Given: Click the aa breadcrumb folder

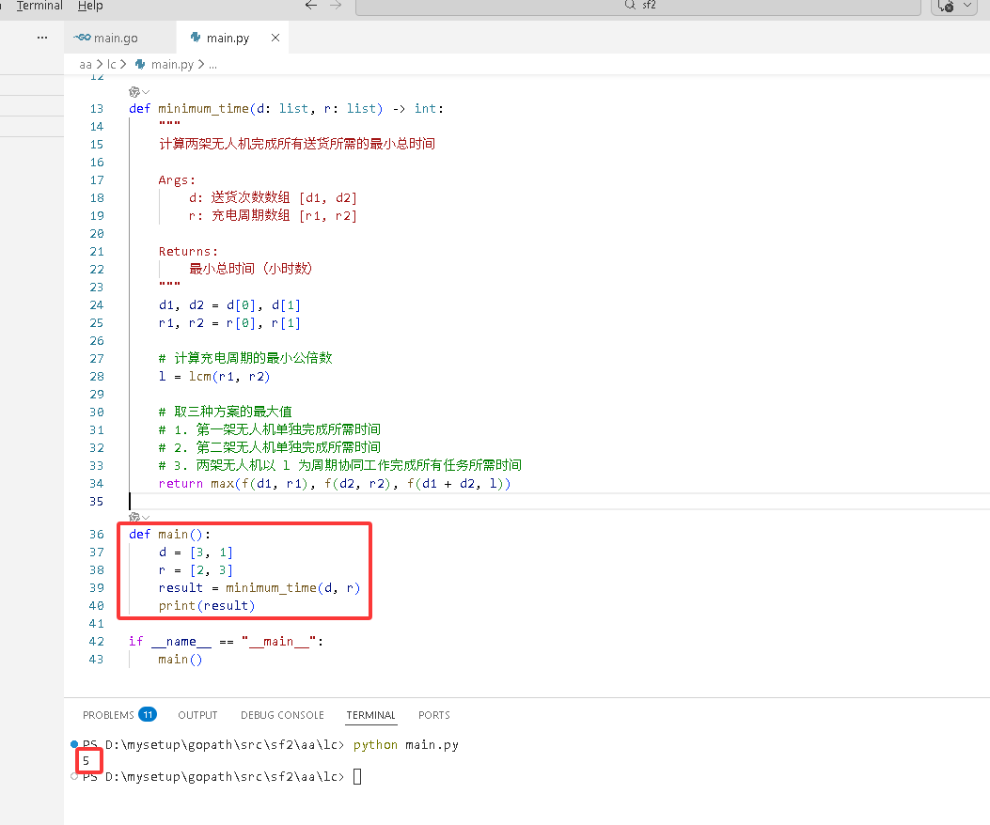Looking at the screenshot, I should pyautogui.click(x=86, y=65).
